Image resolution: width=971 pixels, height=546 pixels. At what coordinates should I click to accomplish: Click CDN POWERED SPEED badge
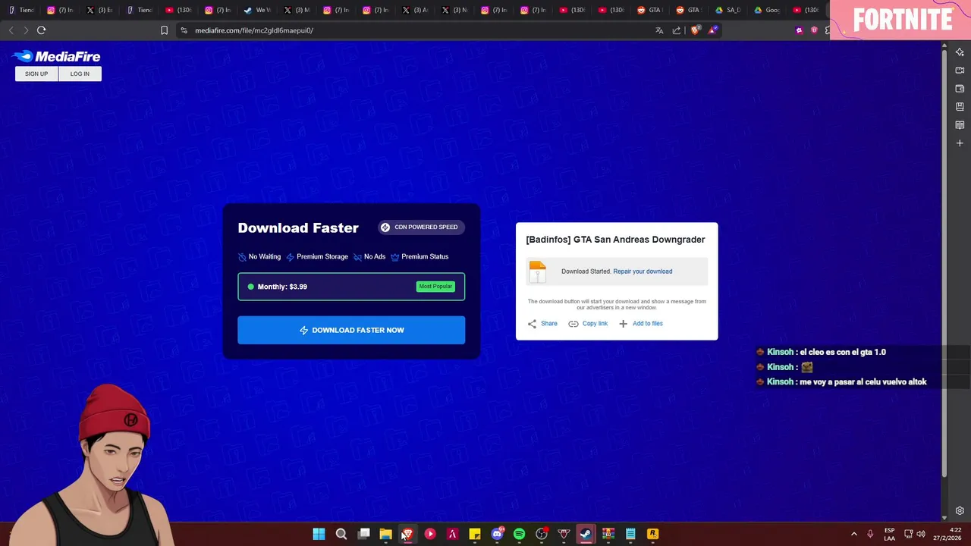pyautogui.click(x=421, y=227)
